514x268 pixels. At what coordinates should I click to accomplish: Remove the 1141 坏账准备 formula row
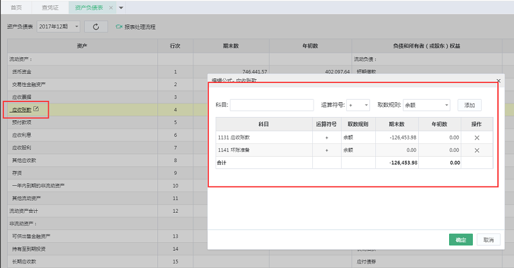click(x=476, y=150)
